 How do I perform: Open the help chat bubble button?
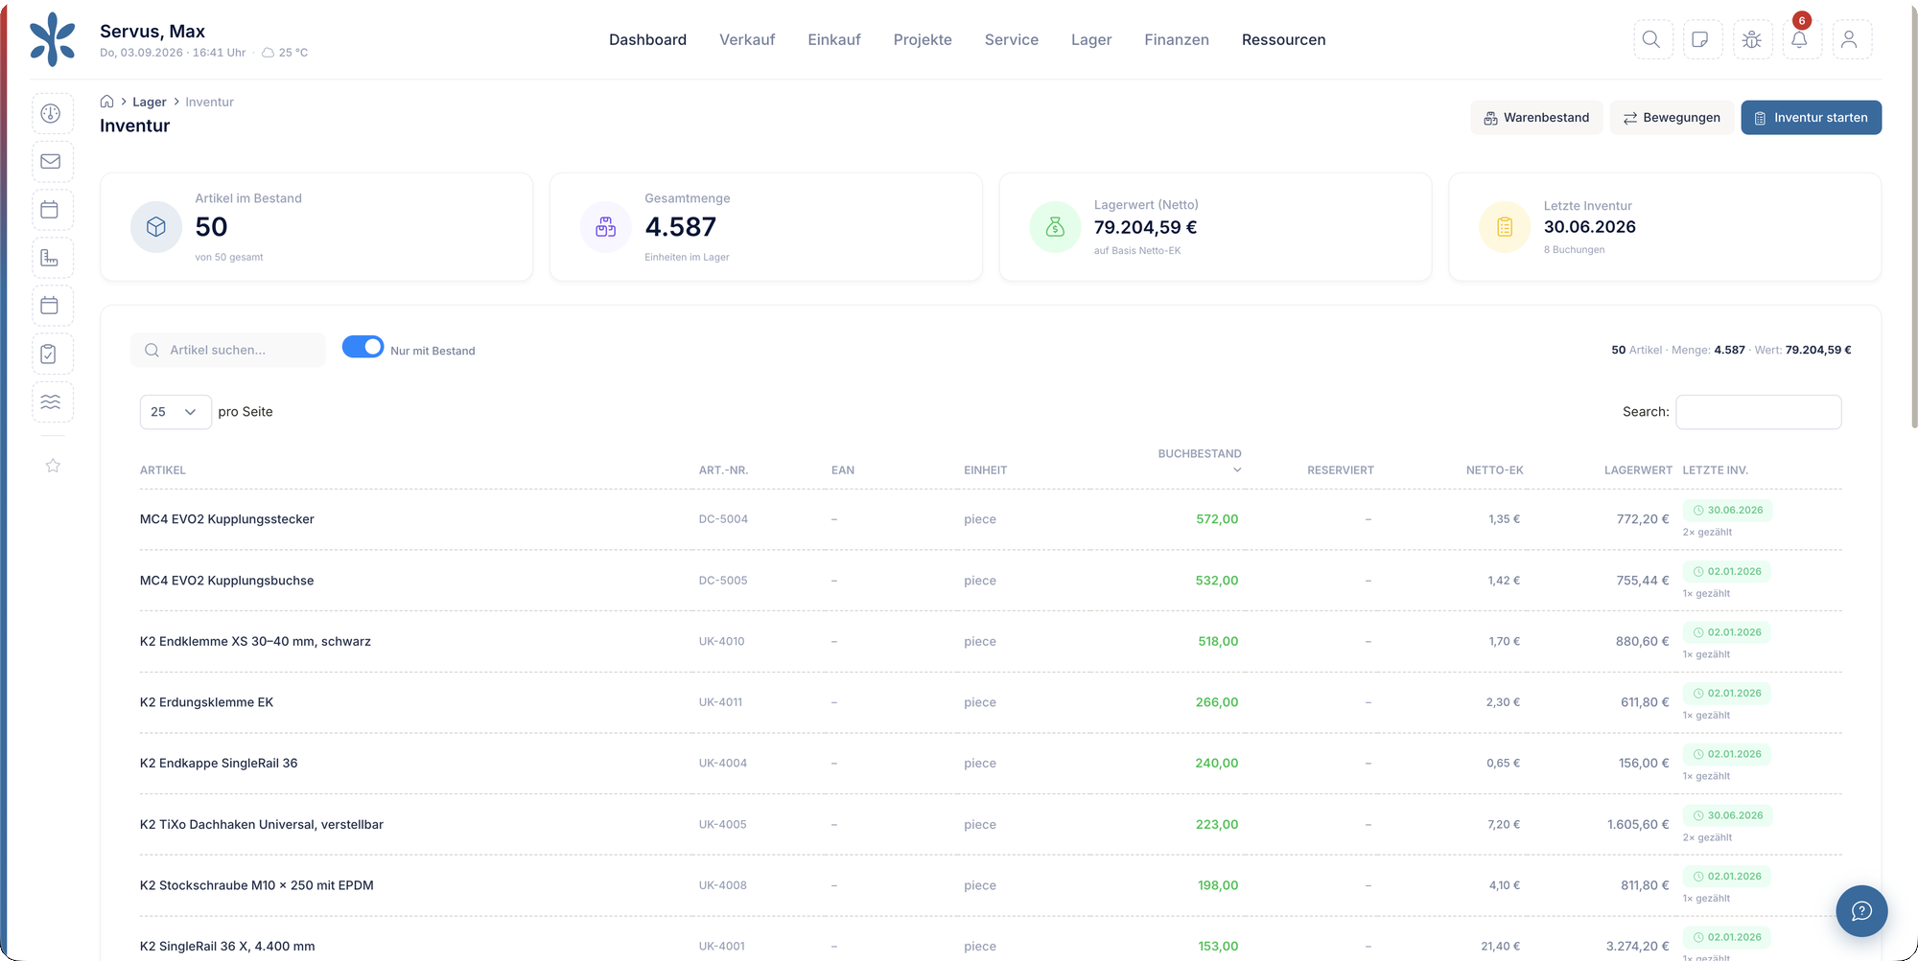(x=1861, y=910)
